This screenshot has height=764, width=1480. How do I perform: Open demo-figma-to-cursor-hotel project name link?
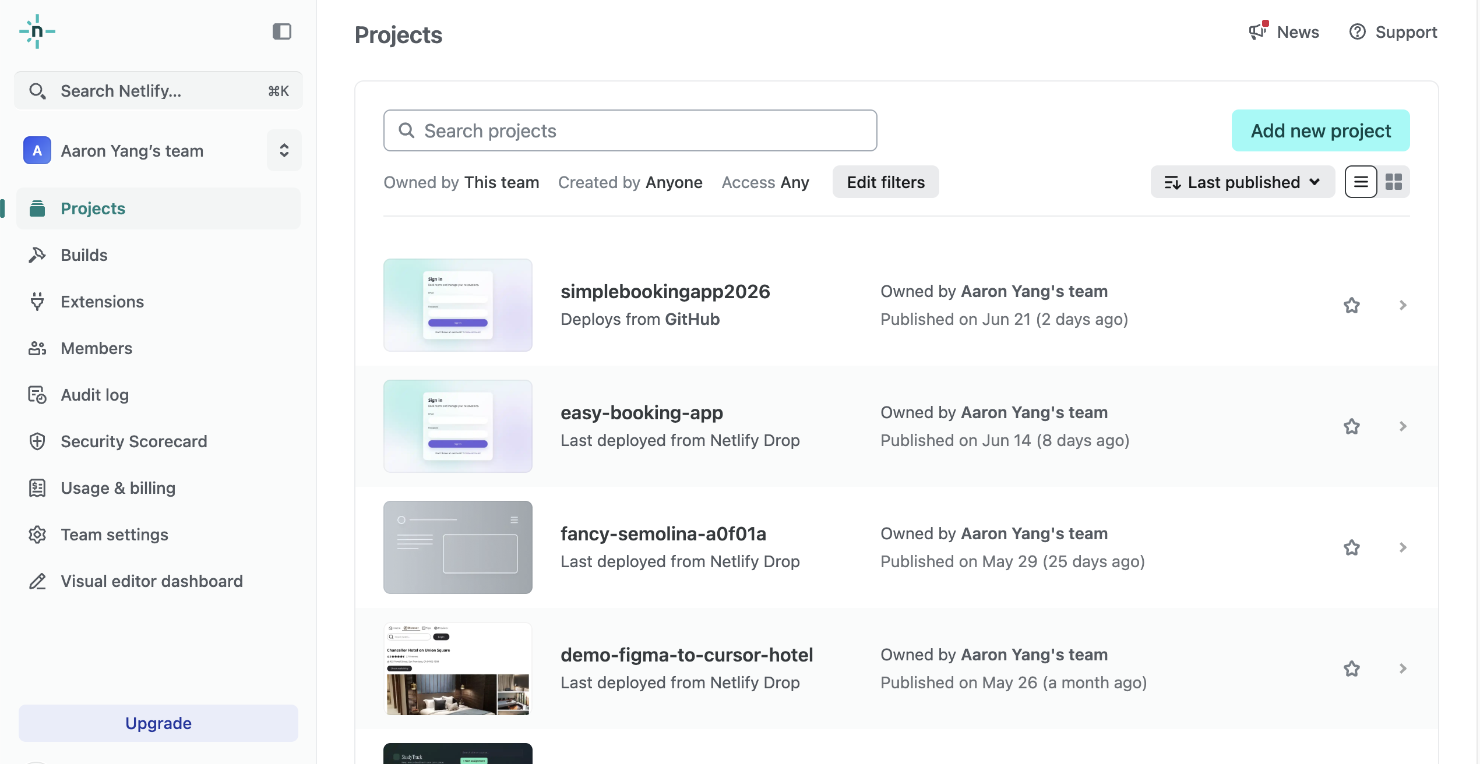[686, 655]
